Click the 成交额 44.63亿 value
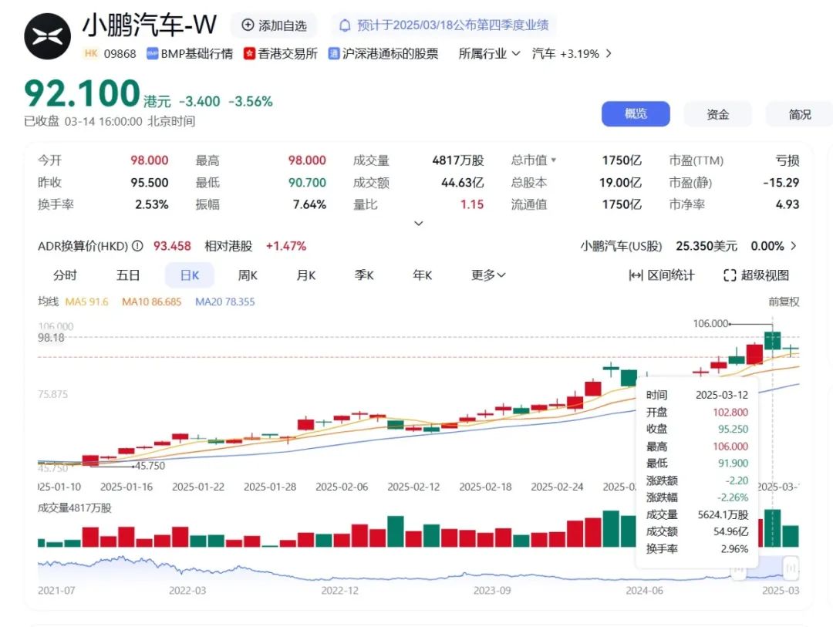This screenshot has height=627, width=833. [x=462, y=183]
